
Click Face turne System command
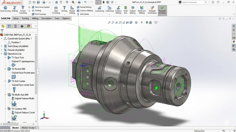41,7
